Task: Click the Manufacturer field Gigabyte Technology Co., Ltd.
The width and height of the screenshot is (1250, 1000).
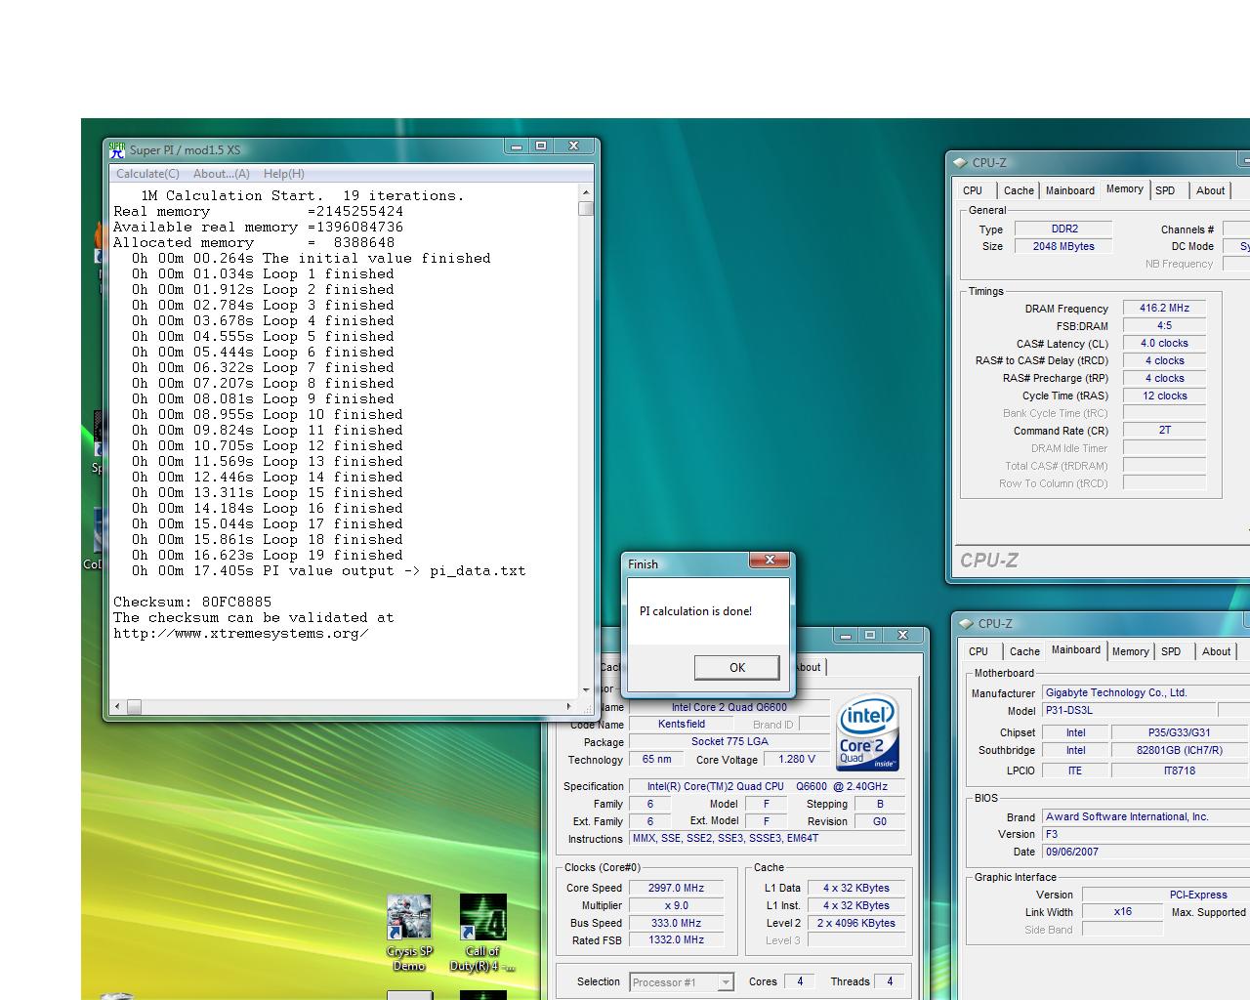Action: pyautogui.click(x=1146, y=692)
